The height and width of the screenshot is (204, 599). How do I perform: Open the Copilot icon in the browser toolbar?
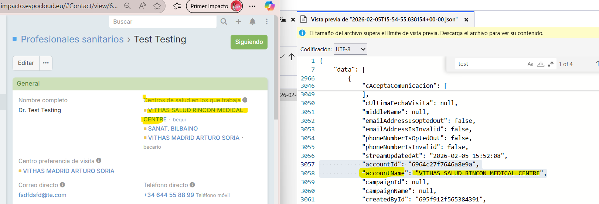(x=269, y=6)
